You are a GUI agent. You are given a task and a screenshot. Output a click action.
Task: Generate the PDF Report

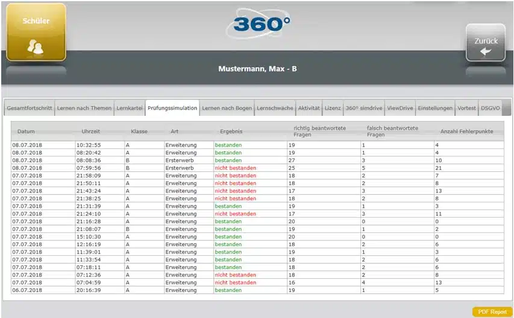(492, 311)
